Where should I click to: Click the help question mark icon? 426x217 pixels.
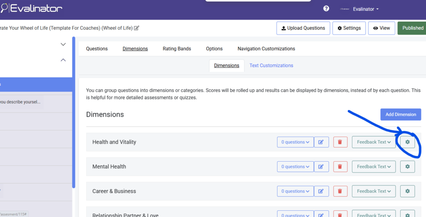click(x=326, y=9)
